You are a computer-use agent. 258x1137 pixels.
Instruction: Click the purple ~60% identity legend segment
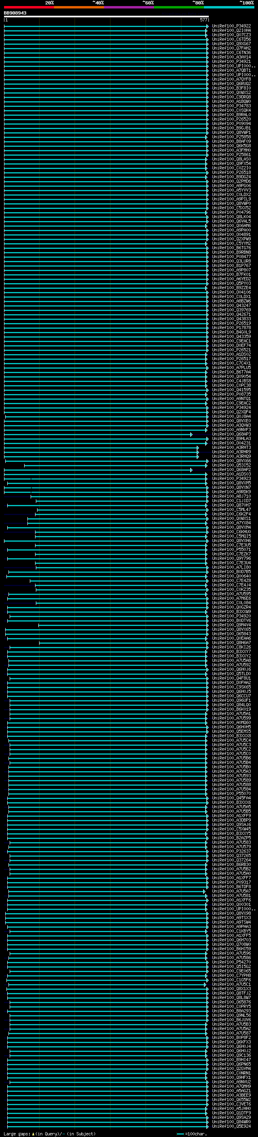[x=129, y=7]
